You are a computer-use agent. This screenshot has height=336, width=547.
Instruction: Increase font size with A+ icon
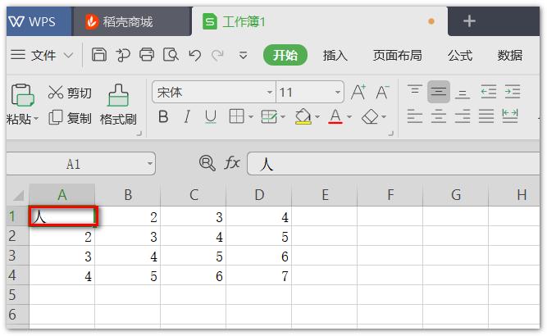pos(358,92)
